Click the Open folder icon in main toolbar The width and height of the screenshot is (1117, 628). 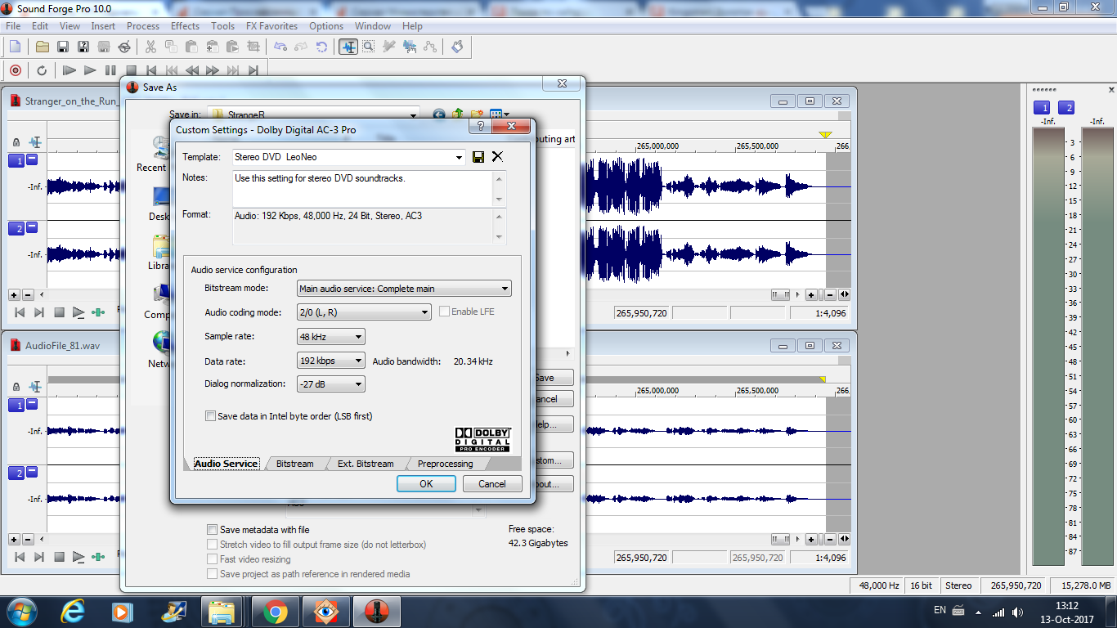tap(43, 47)
